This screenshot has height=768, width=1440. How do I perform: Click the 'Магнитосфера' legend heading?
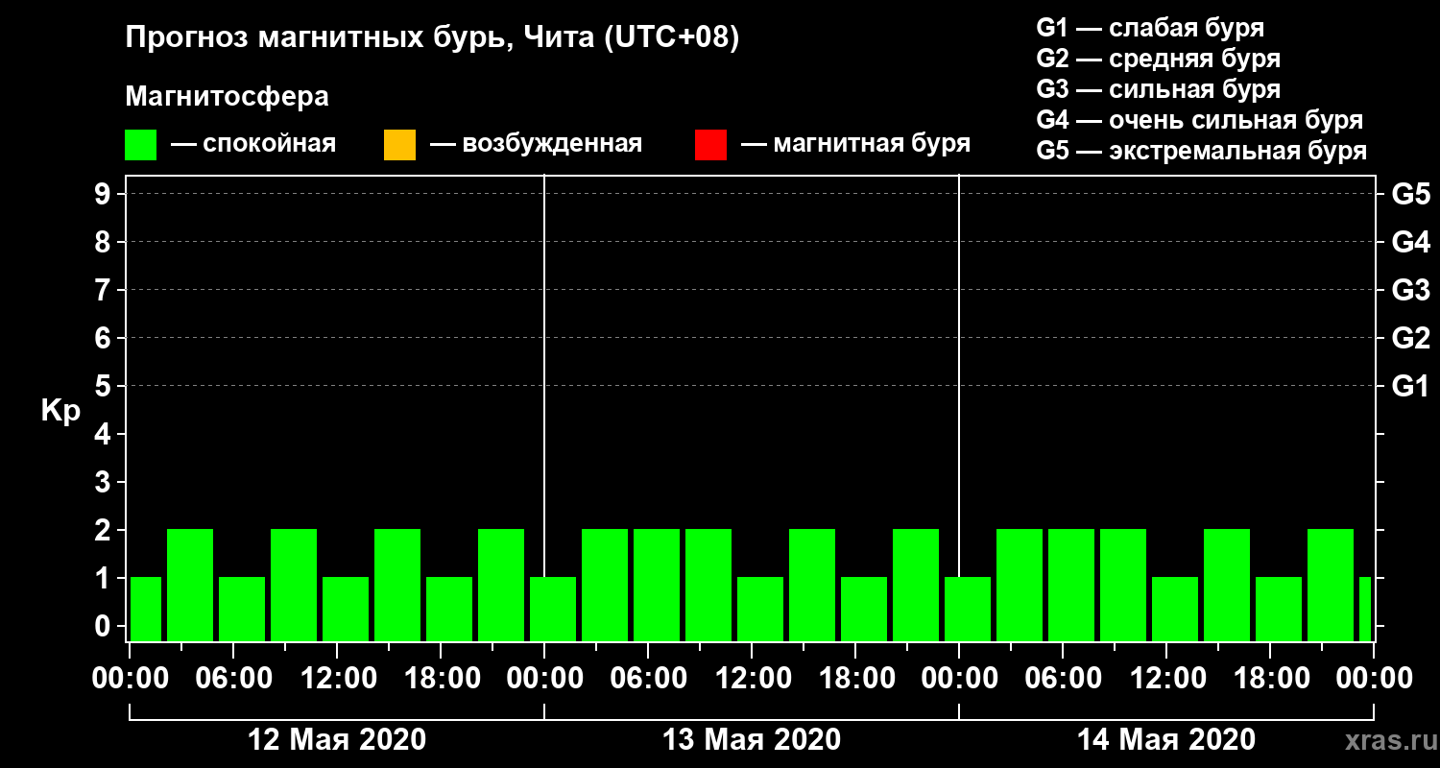[x=227, y=97]
